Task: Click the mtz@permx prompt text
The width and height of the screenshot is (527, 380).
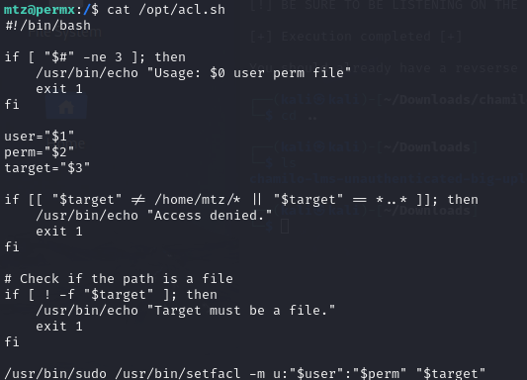Action: [40, 10]
